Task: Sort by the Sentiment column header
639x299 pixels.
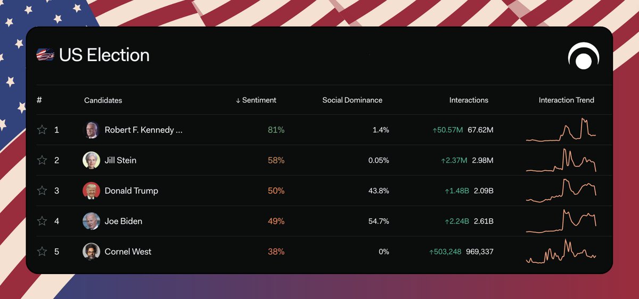Action: click(x=256, y=100)
